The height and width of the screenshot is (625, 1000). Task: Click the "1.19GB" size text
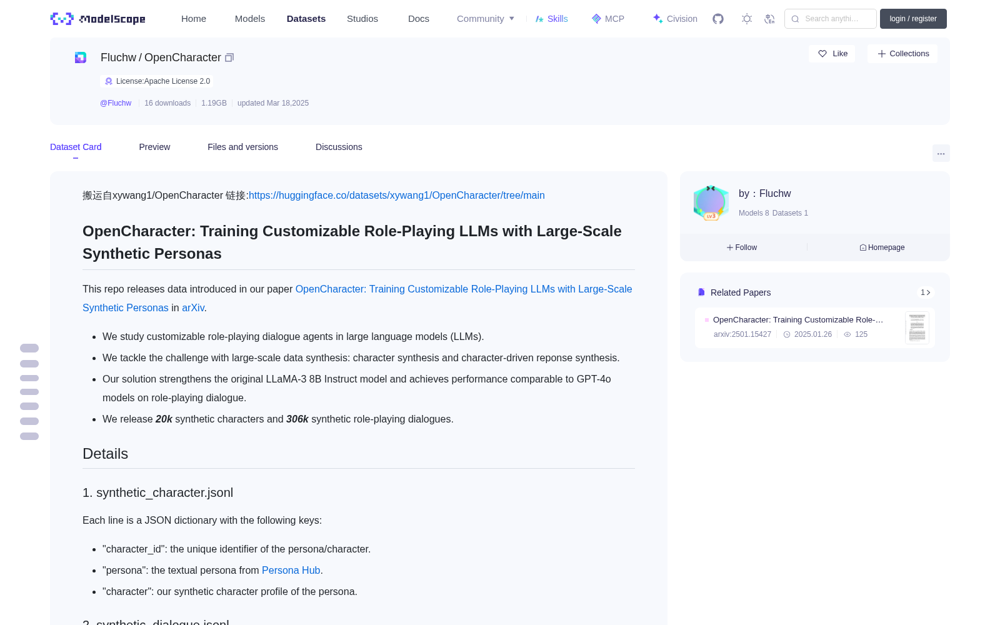(x=214, y=103)
